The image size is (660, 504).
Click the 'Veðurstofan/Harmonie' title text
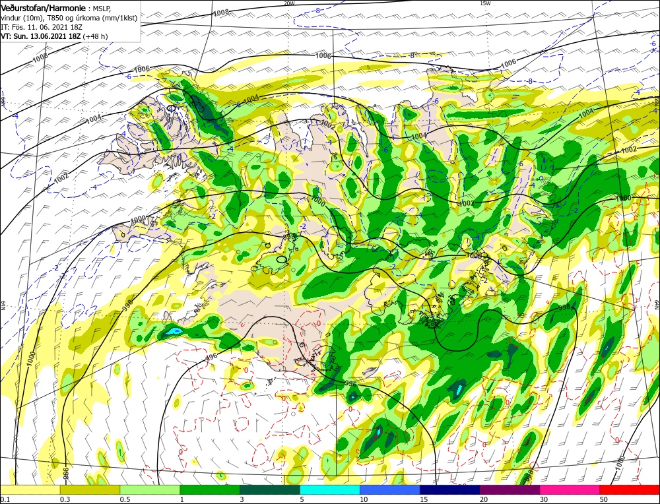(x=44, y=9)
